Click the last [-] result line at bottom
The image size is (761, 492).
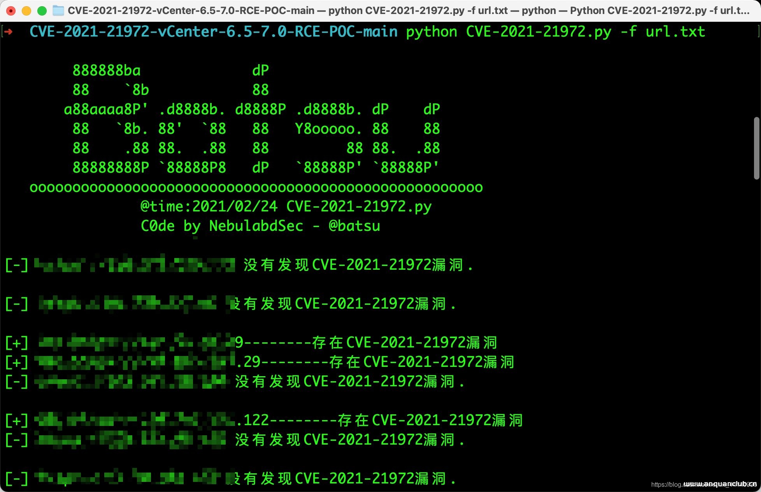pyautogui.click(x=230, y=478)
